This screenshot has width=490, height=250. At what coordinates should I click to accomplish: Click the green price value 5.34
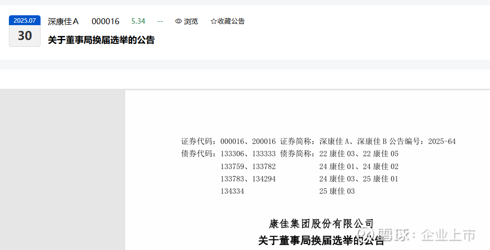point(138,21)
